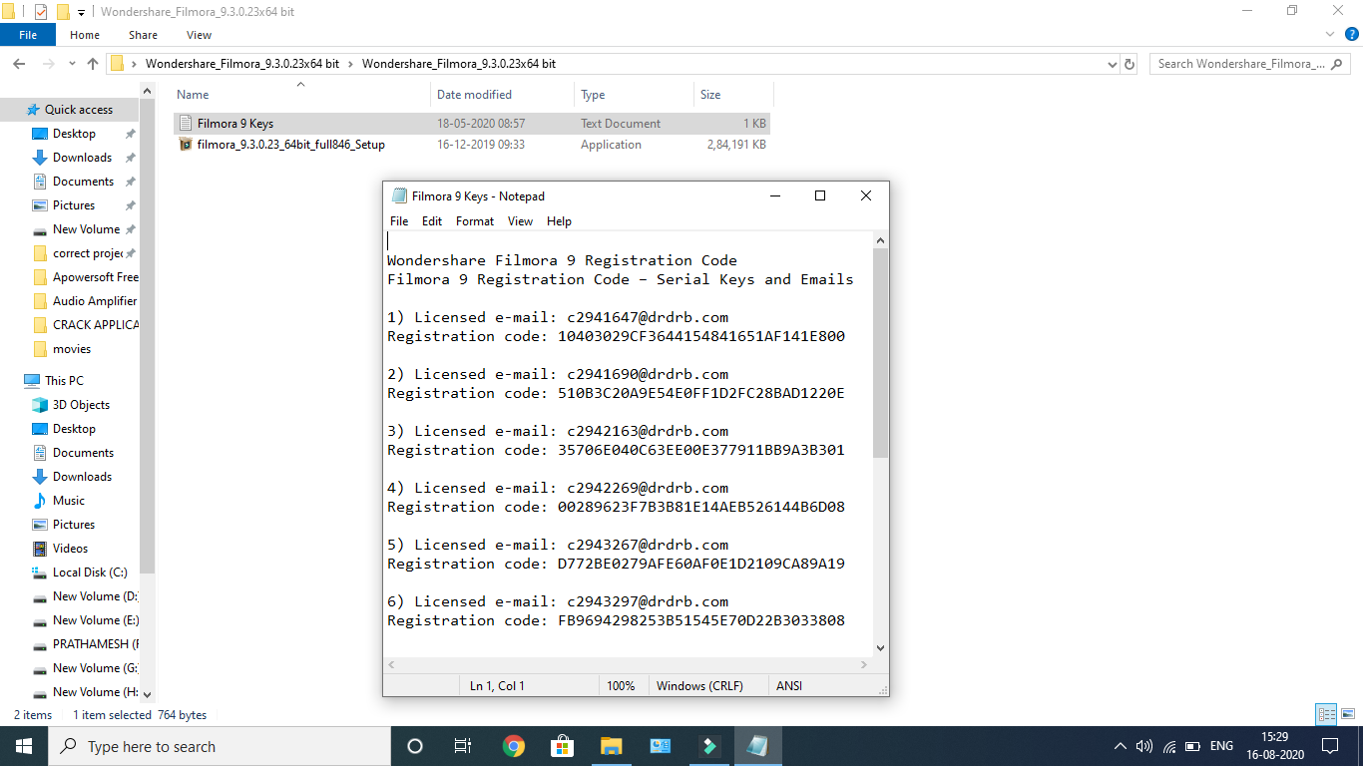Switch to the View ribbon tab

point(199,34)
